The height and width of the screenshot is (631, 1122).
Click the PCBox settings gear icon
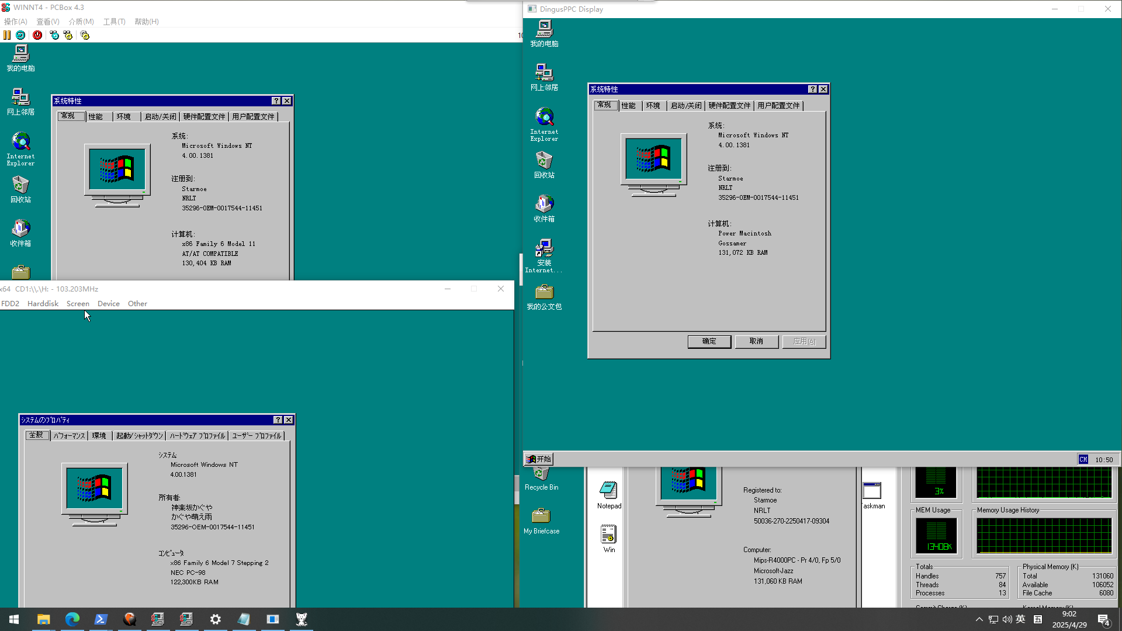click(85, 35)
